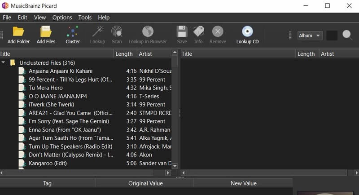Sort left pane by Length column
The width and height of the screenshot is (359, 195).
click(125, 54)
